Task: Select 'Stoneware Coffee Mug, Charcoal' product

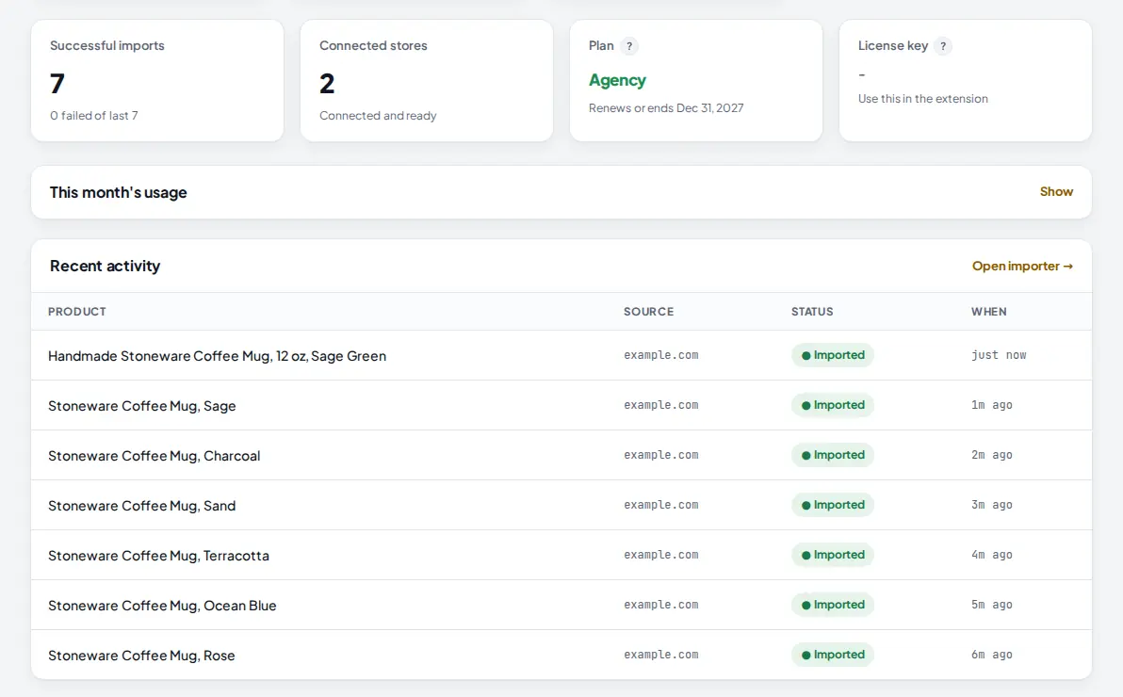Action: coord(154,456)
